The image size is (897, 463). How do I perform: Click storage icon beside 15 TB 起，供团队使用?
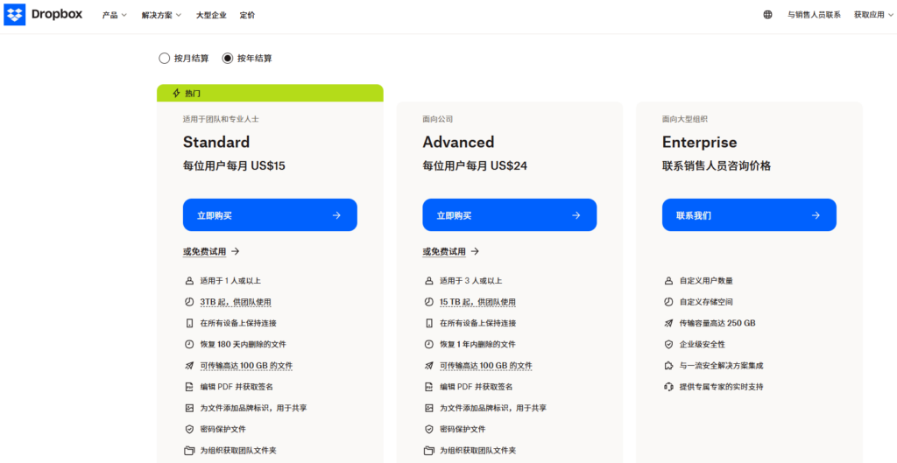coord(429,302)
